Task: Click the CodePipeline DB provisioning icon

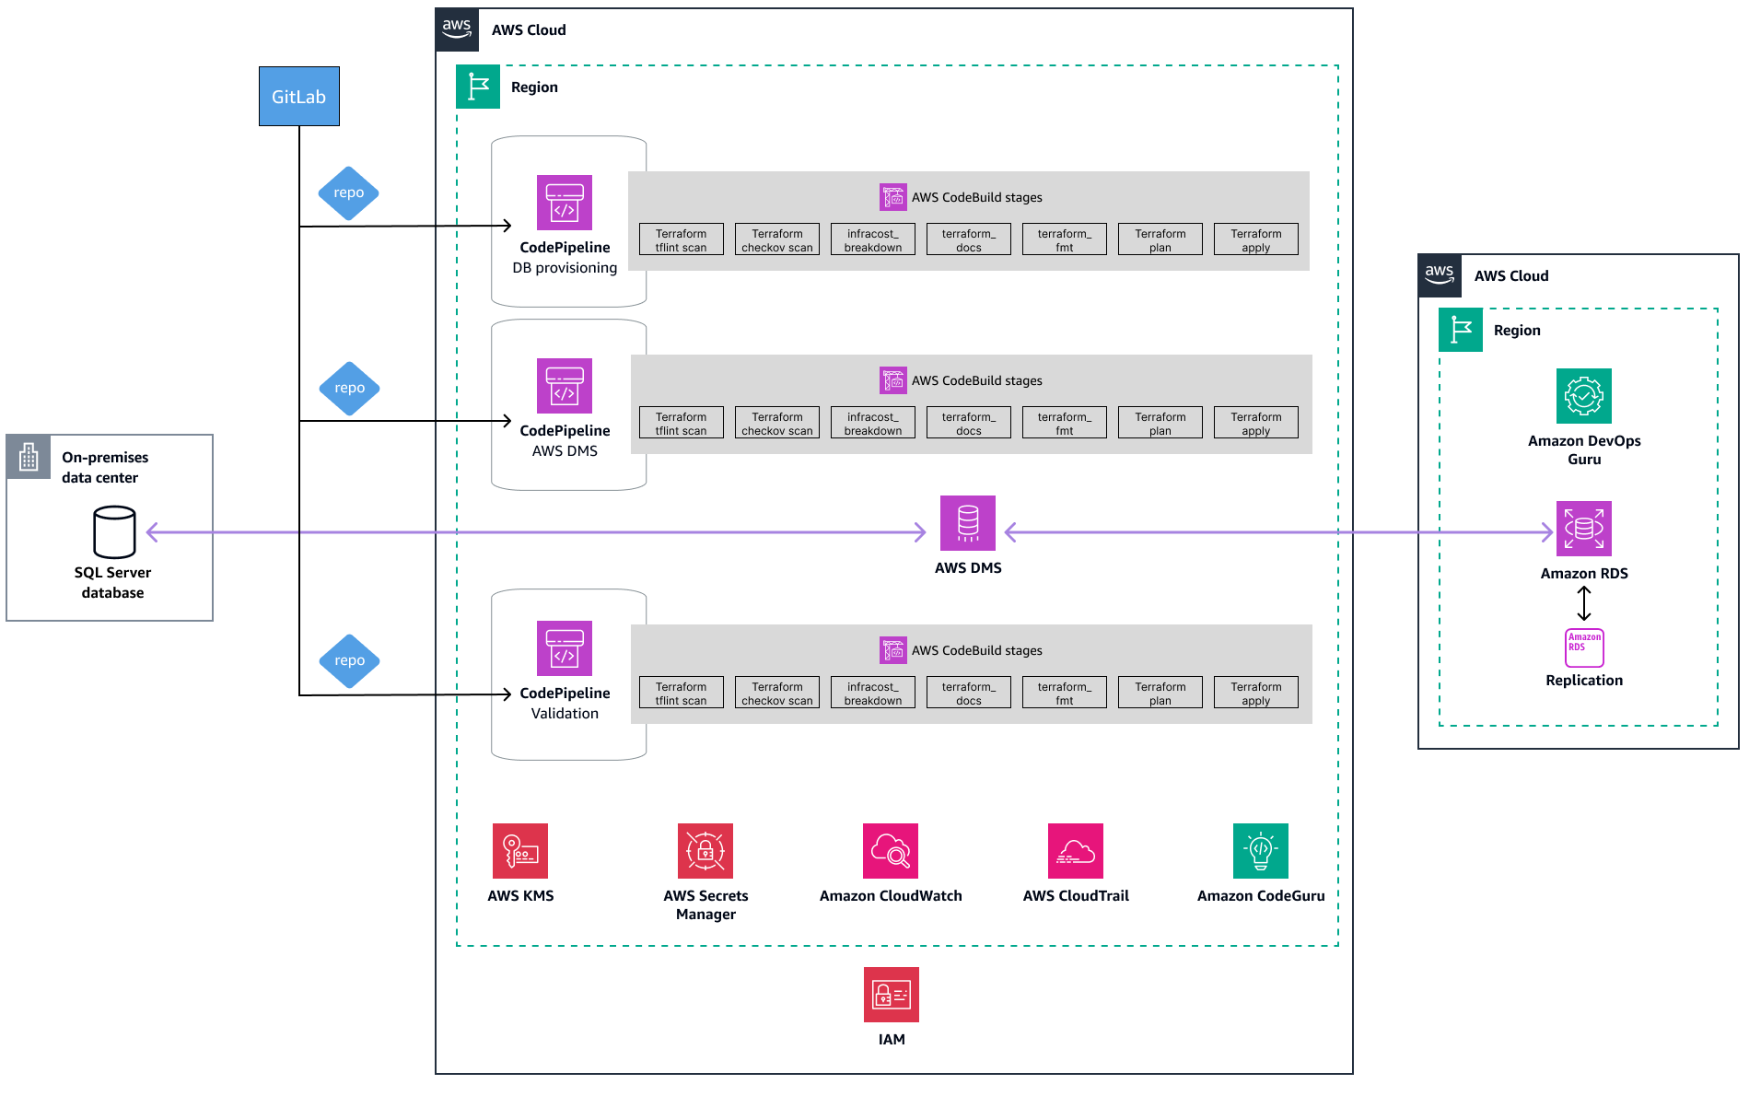Action: [x=565, y=202]
